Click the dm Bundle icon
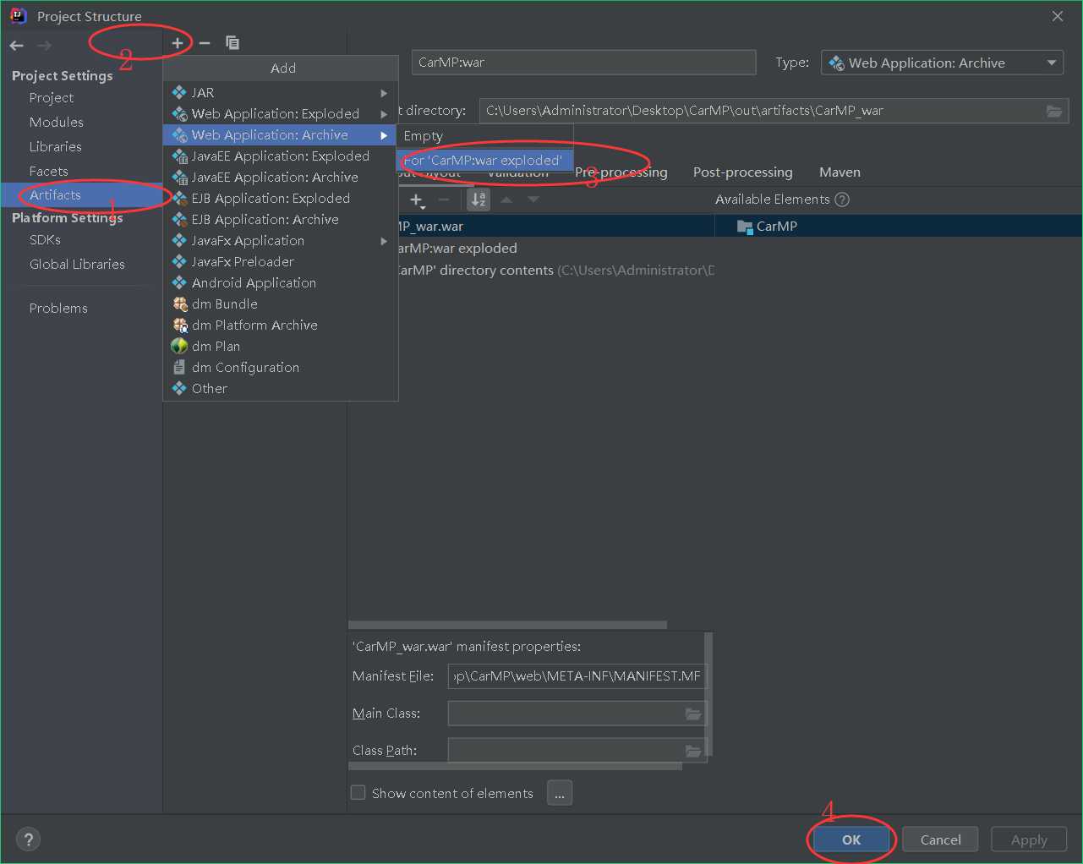This screenshot has height=864, width=1083. click(x=180, y=303)
